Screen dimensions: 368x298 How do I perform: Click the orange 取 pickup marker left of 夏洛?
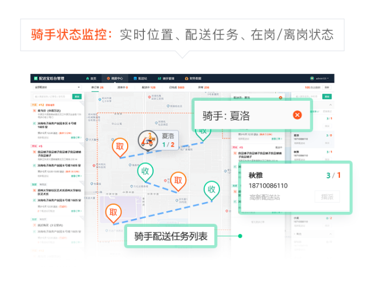(x=120, y=147)
